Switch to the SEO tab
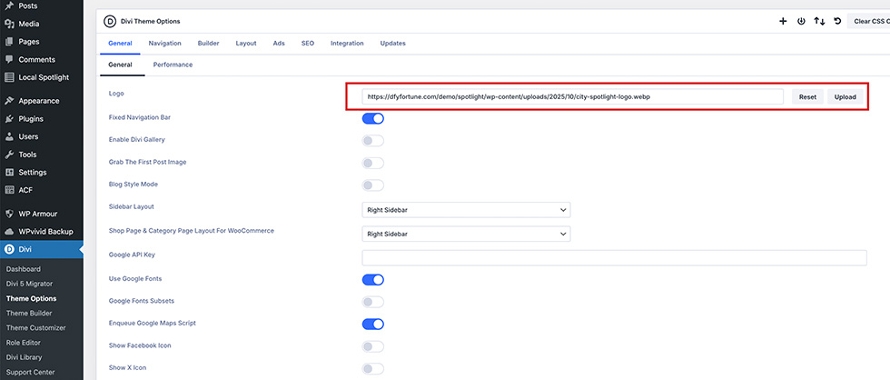 point(308,44)
